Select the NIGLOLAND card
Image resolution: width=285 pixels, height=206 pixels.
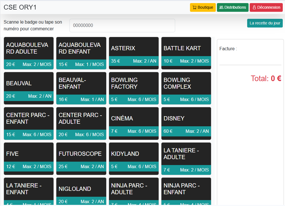coord(81,191)
